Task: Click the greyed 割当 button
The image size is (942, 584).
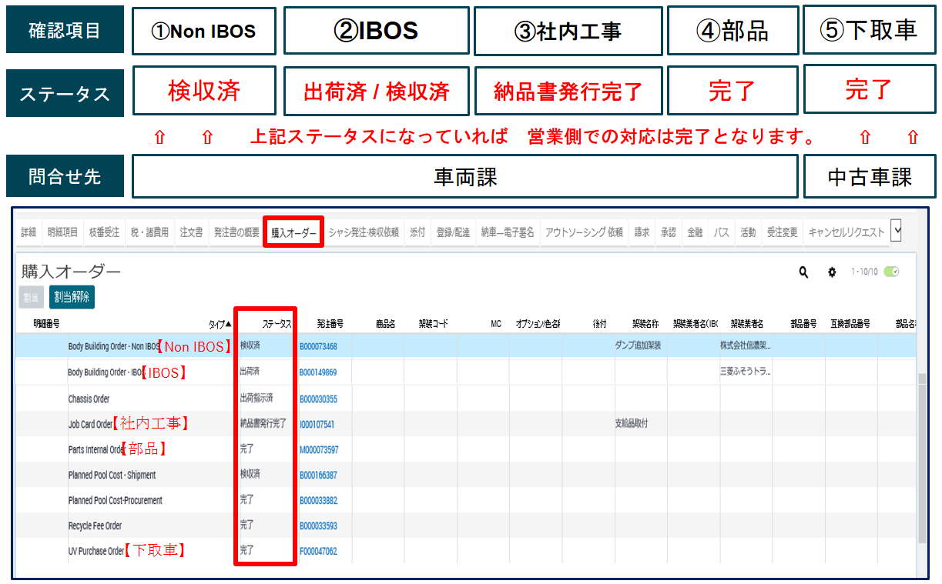Action: coord(31,296)
